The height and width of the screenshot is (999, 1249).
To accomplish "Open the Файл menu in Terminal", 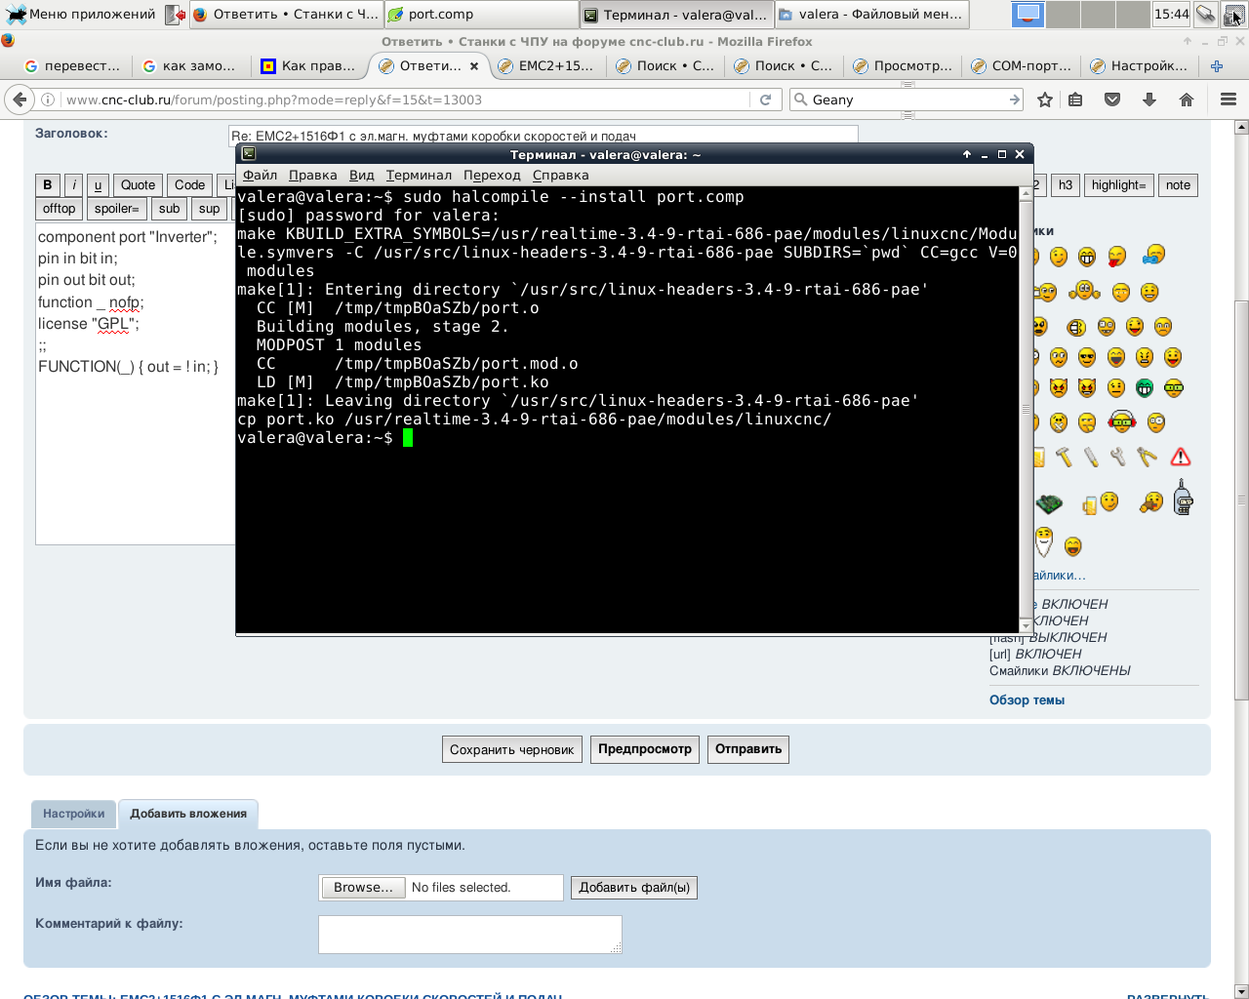I will click(x=260, y=176).
